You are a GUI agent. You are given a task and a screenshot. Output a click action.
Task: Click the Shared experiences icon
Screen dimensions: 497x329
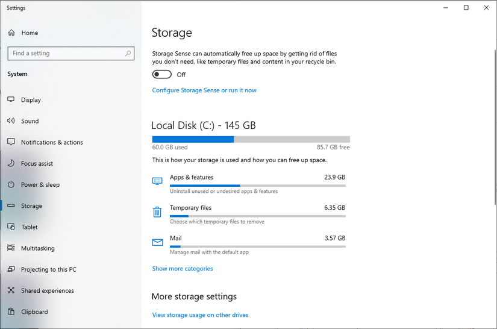click(x=11, y=290)
